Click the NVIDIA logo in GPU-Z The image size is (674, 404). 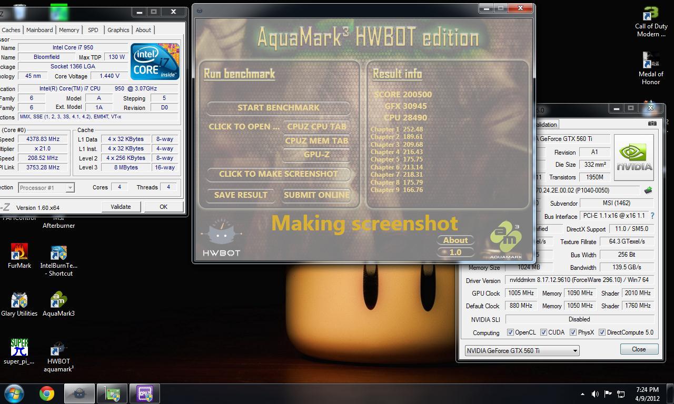634,157
